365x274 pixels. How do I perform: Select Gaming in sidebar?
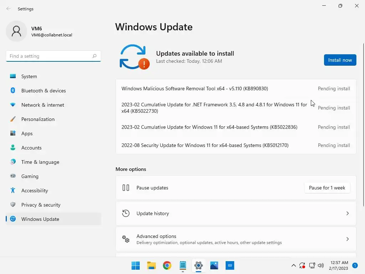coord(53,176)
